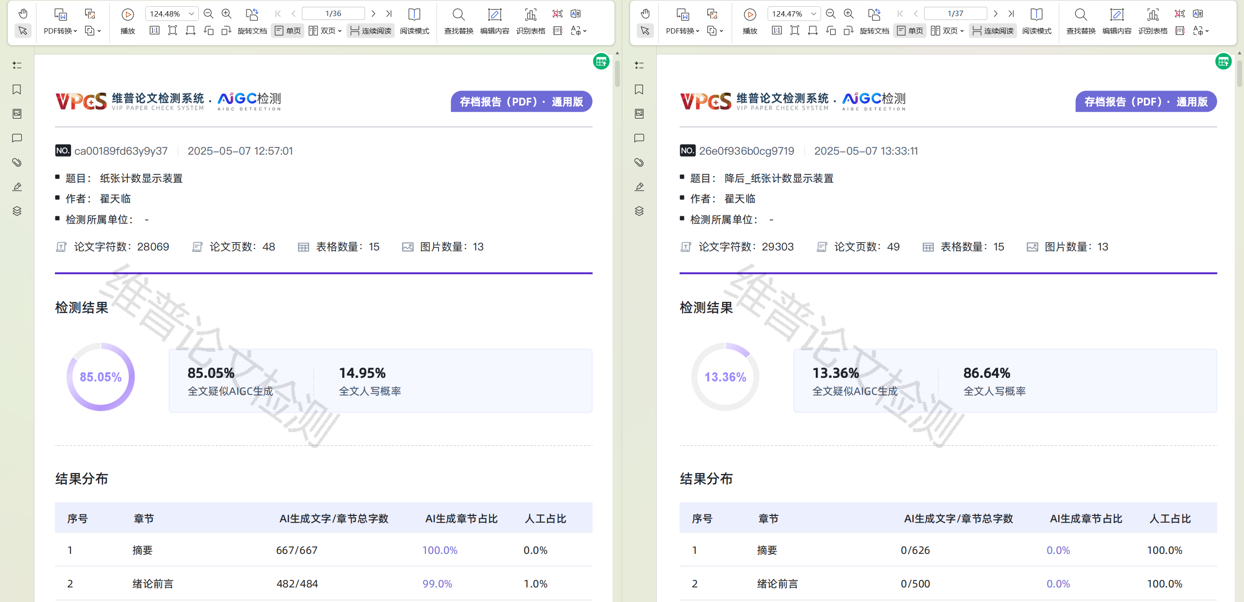
Task: Open attachments paperclip panel in right sidebar
Action: pos(639,162)
